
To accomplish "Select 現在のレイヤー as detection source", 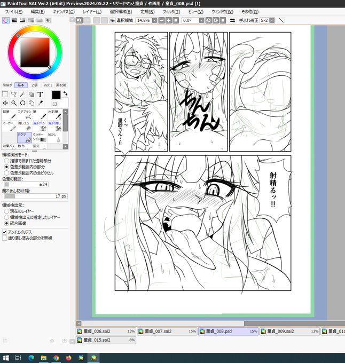I will [x=19, y=211].
